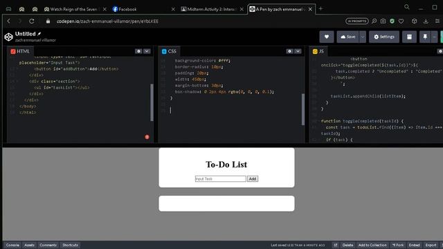This screenshot has height=249, width=443.
Task: Click the padlock site info icon
Action: (x=48, y=21)
